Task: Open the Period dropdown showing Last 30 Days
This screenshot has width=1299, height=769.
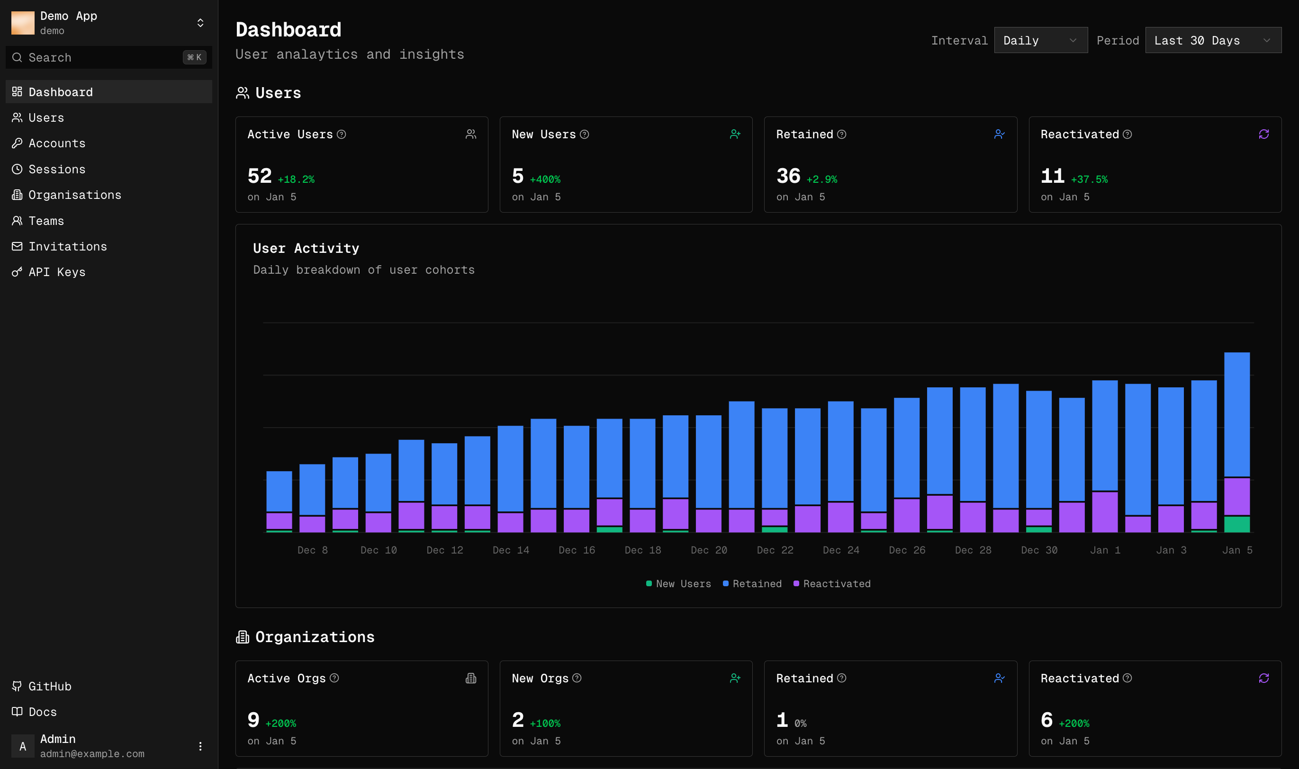Action: 1212,40
